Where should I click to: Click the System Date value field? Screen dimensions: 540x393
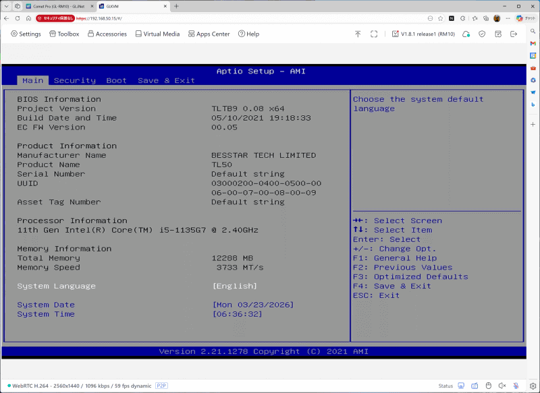253,305
